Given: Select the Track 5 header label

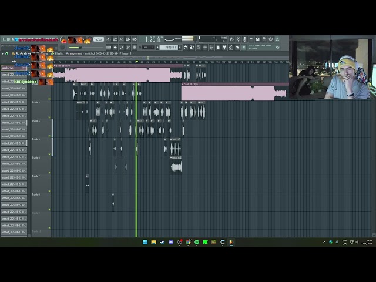Looking at the screenshot, I should tap(36, 139).
